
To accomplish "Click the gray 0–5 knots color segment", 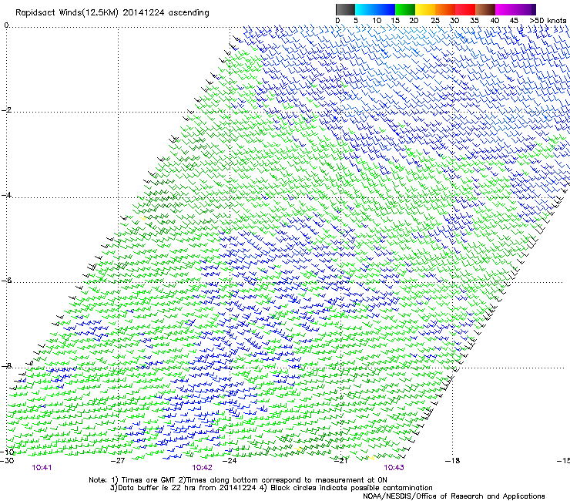I will tap(345, 9).
